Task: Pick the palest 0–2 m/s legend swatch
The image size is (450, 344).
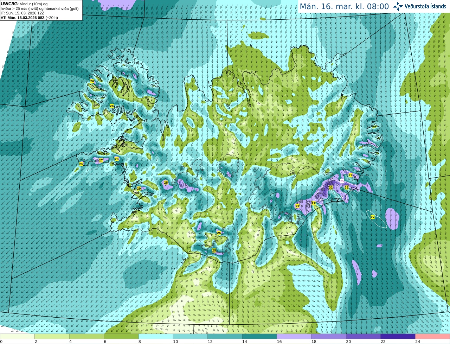Action: pos(17,336)
